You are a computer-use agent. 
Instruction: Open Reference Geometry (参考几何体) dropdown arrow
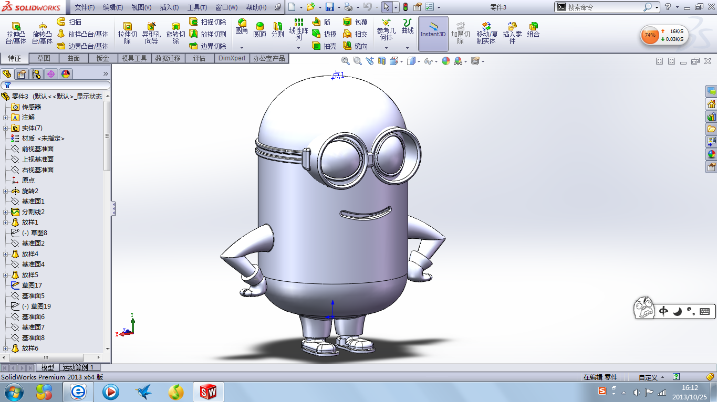click(x=386, y=48)
